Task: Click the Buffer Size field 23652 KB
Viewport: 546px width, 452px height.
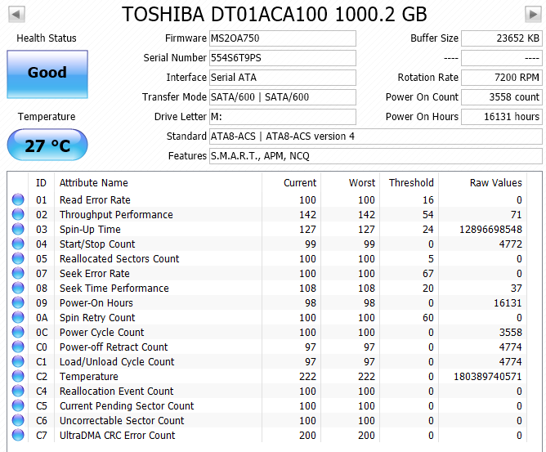Action: [502, 38]
